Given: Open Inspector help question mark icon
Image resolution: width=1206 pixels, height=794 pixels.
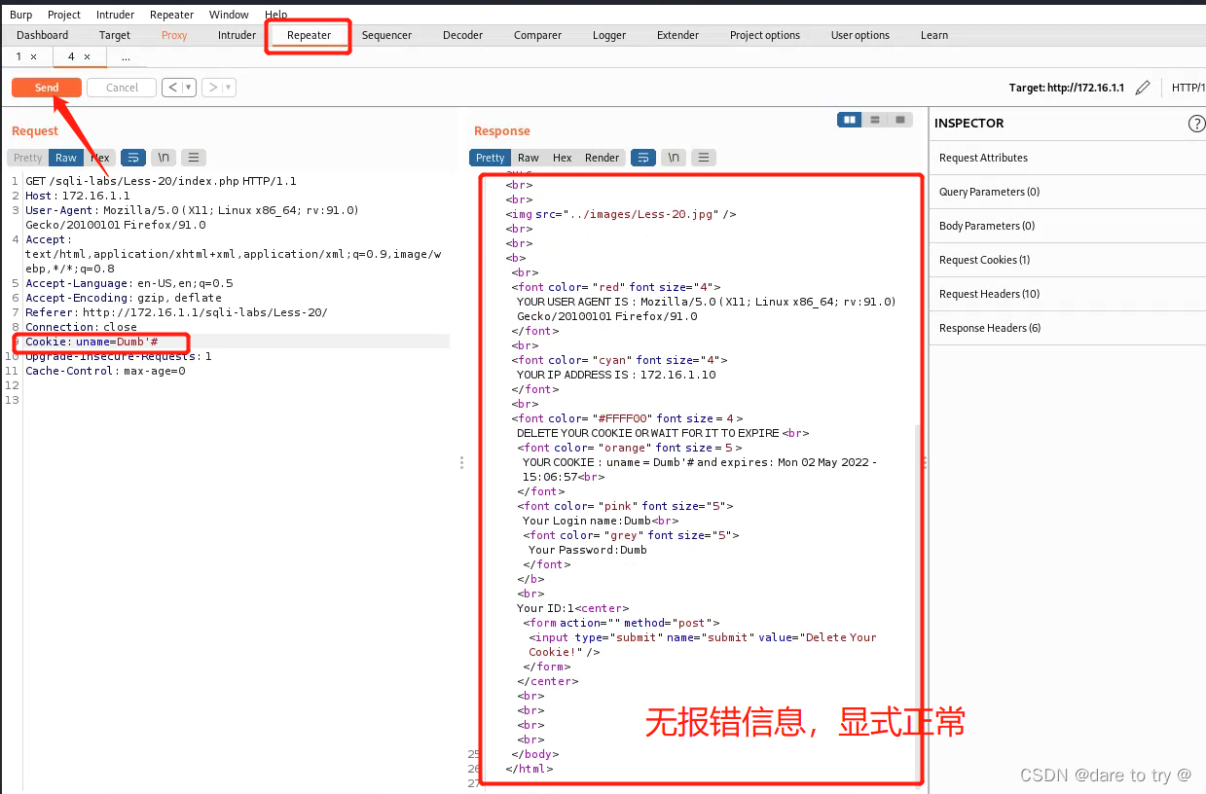Looking at the screenshot, I should pyautogui.click(x=1196, y=124).
